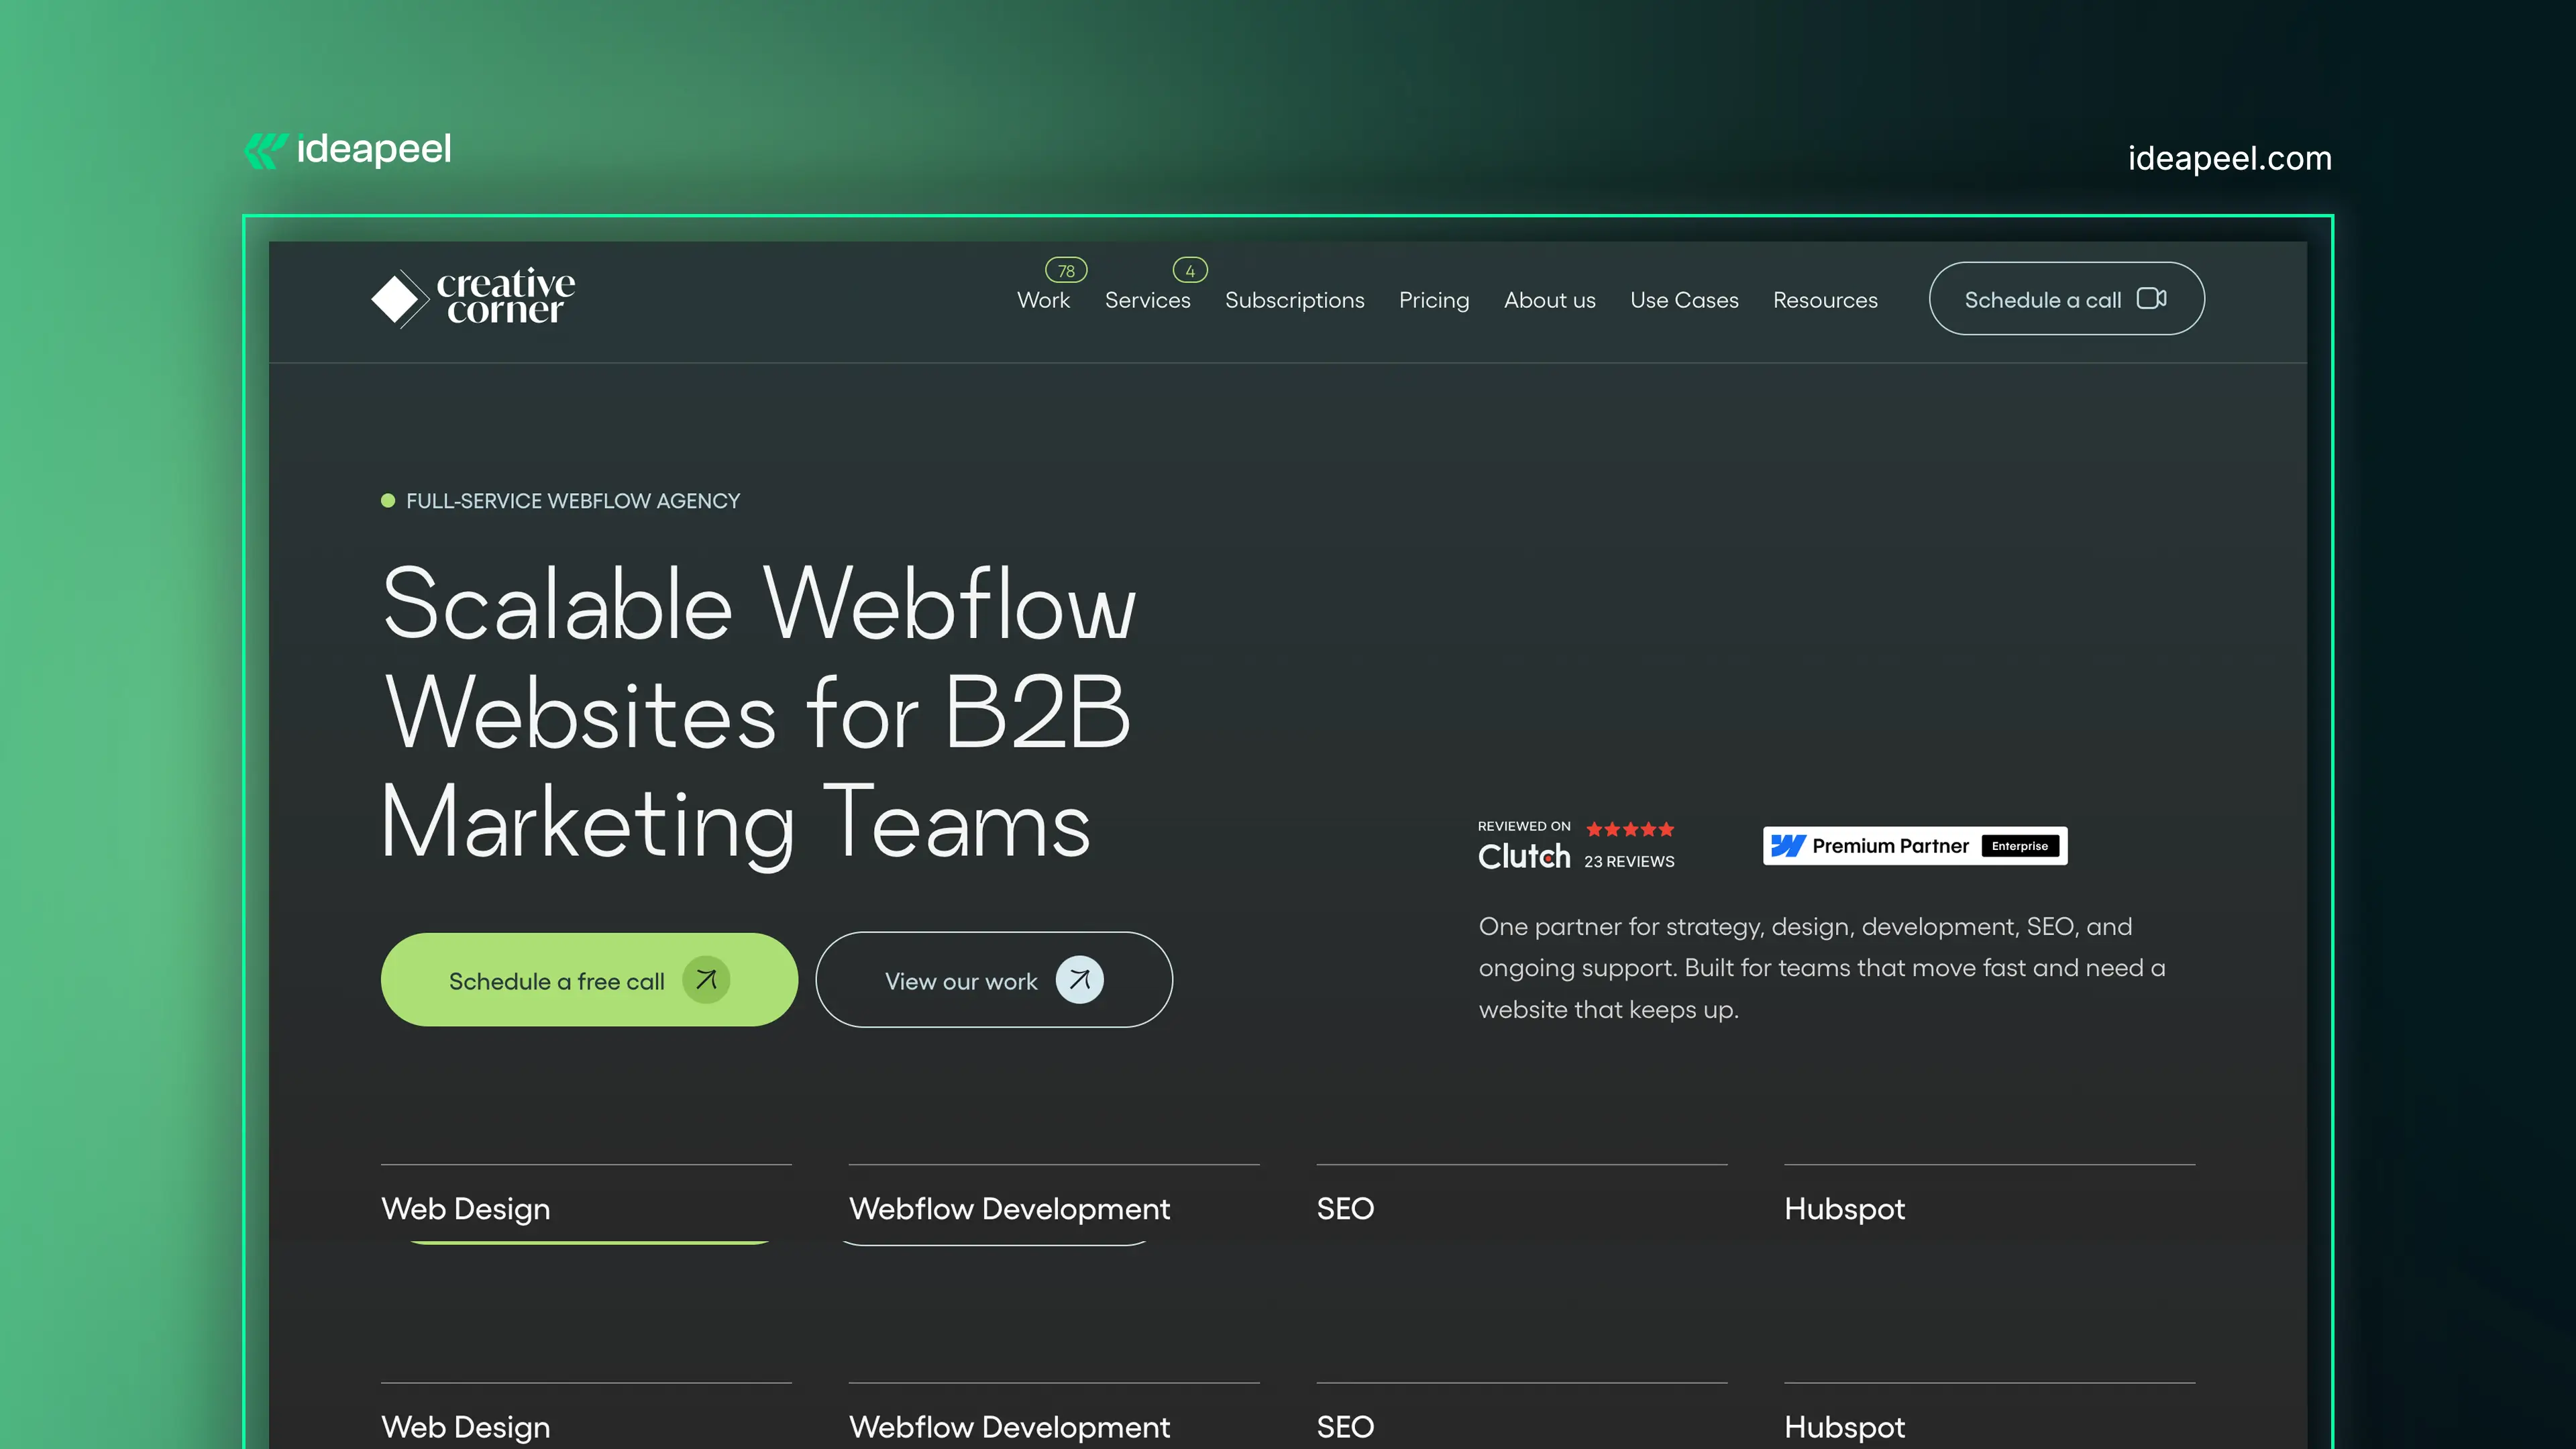Click the arrow icon on View our work
The image size is (2576, 1449).
pyautogui.click(x=1080, y=980)
